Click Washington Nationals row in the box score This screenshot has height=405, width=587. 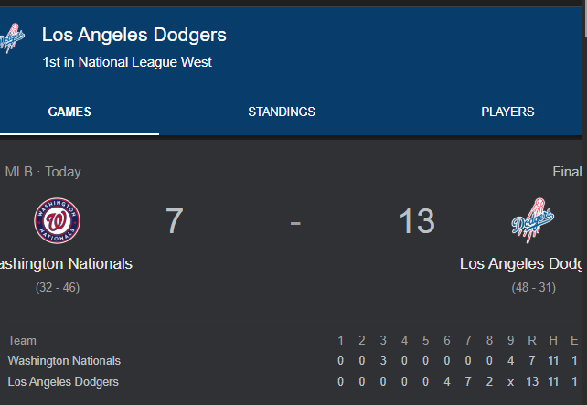coord(64,361)
